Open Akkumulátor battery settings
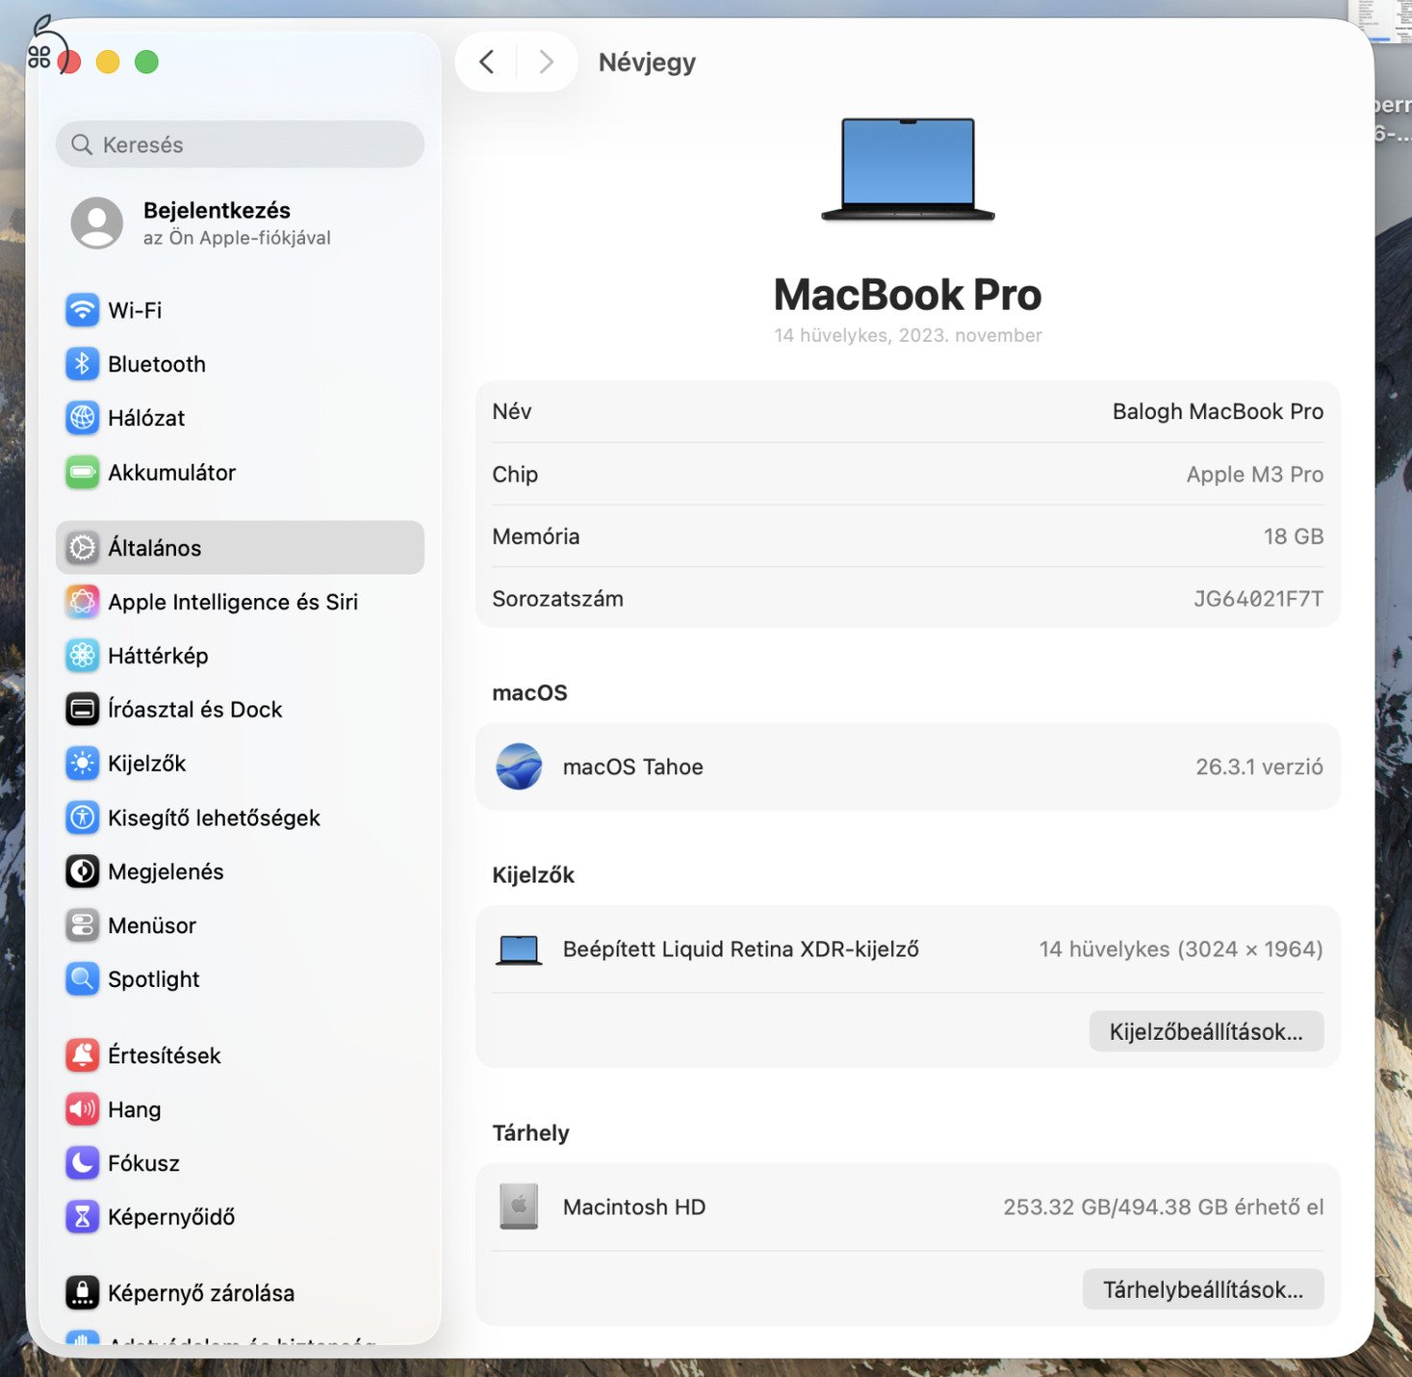This screenshot has width=1412, height=1377. 83,472
